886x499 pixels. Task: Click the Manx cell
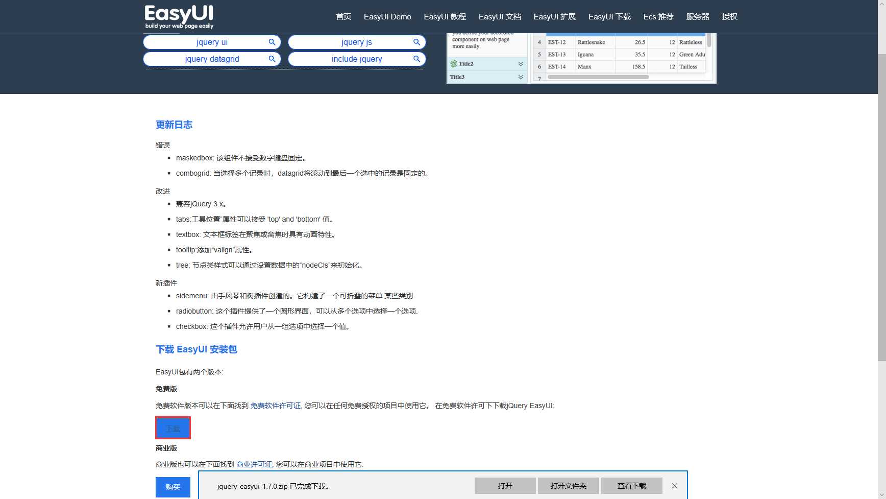595,67
